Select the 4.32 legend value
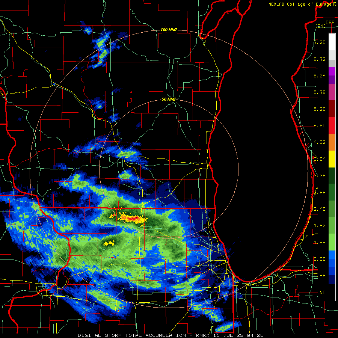338x338 pixels. point(320,142)
